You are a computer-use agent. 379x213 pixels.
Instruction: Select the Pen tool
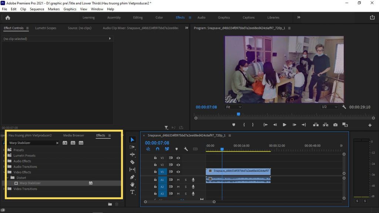tap(133, 177)
